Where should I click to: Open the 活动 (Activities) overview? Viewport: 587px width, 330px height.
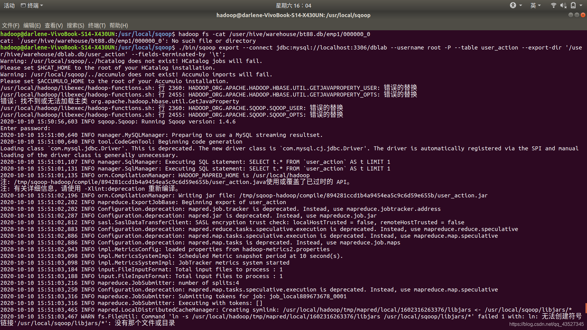pos(9,5)
